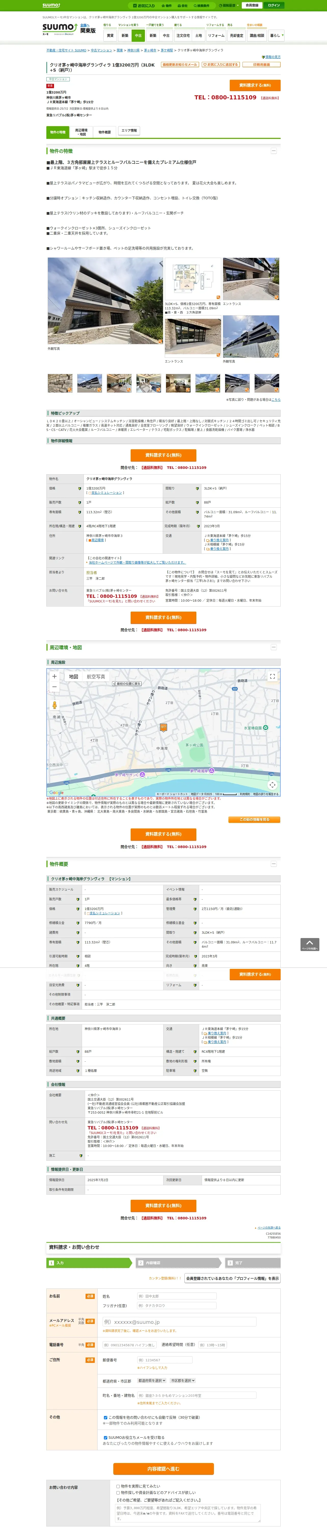
Task: Click 内容確認へ進む button
Action: coord(163,1469)
